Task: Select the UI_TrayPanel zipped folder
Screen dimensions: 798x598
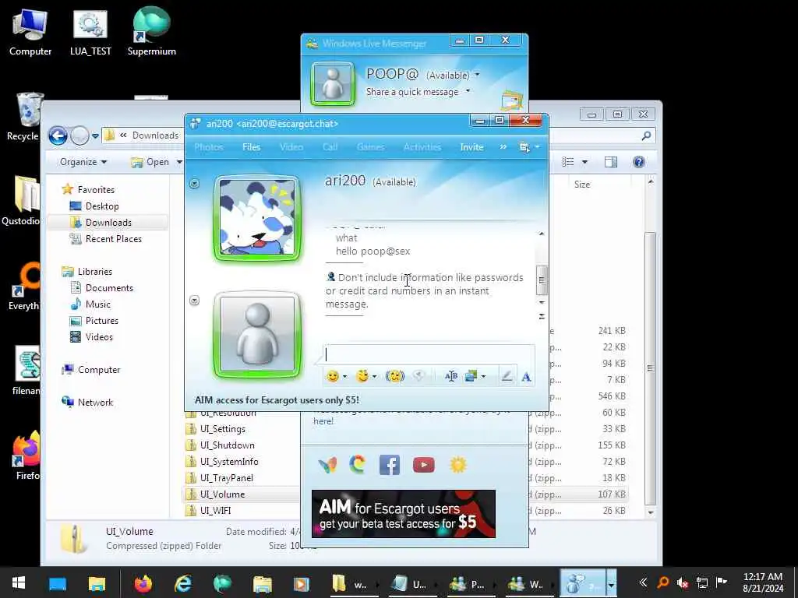Action: [x=227, y=478]
